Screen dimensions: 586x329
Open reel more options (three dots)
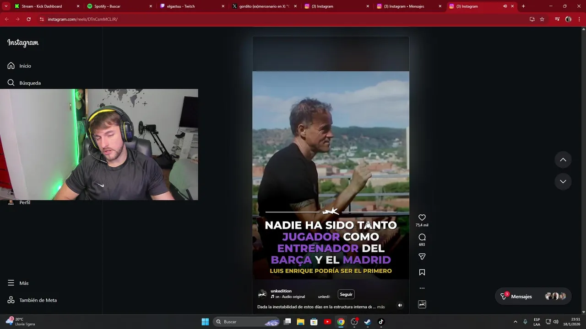click(422, 288)
